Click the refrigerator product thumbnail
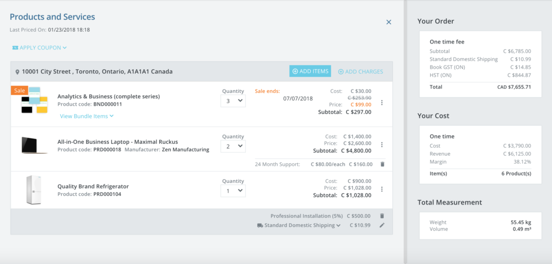This screenshot has height=264, width=552. coord(34,189)
